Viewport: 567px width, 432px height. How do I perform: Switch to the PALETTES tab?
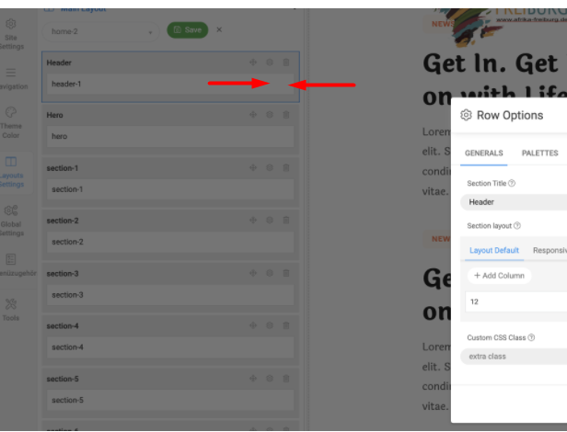tap(539, 153)
